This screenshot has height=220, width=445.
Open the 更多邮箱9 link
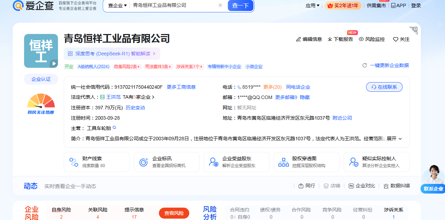[x=286, y=97]
